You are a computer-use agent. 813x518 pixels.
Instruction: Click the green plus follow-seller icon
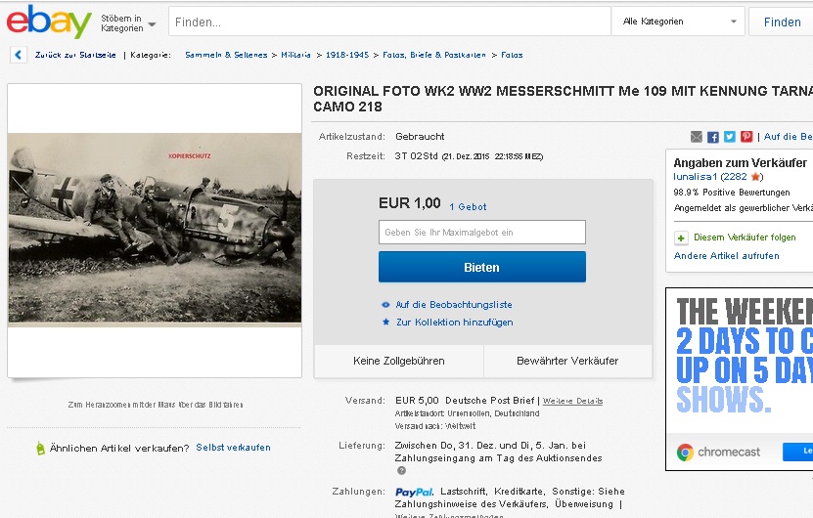pos(681,237)
